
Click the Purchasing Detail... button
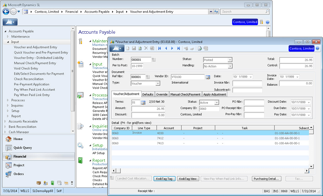point(266,179)
